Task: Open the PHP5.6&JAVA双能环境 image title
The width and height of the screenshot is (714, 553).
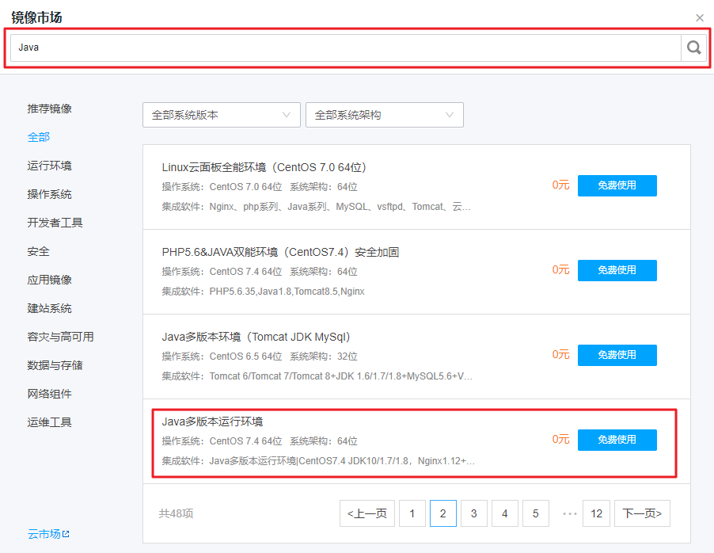Action: pyautogui.click(x=280, y=252)
